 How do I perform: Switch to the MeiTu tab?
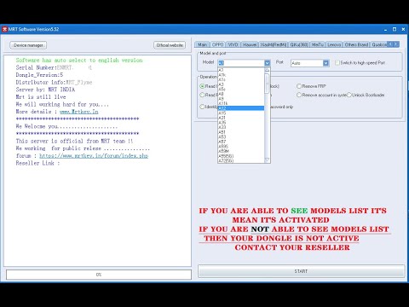point(318,44)
